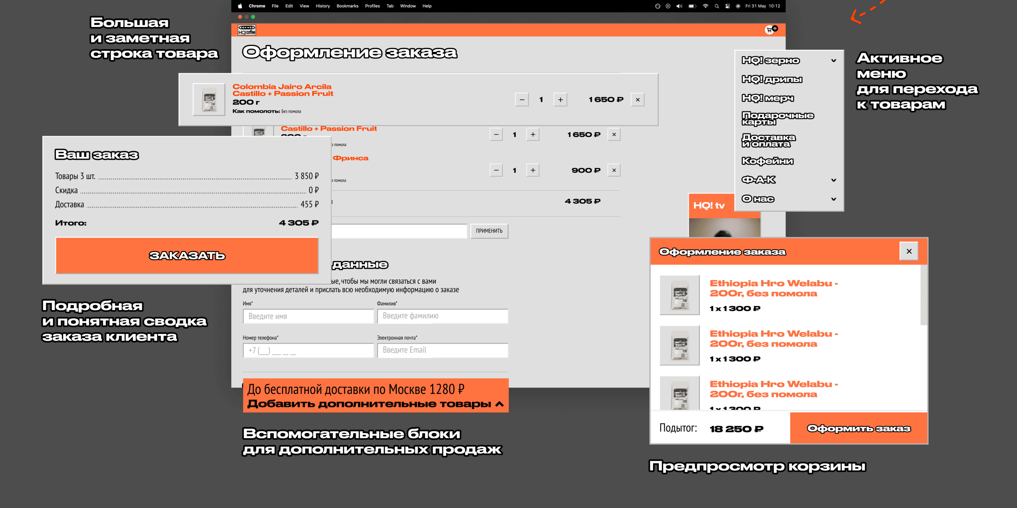Open third Ethiopia Hro Welabu title link in preview
Viewport: 1017px width, 508px height.
[774, 389]
